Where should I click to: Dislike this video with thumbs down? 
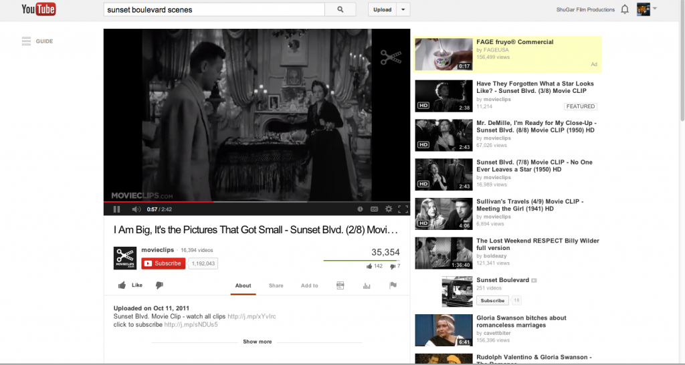pyautogui.click(x=159, y=285)
